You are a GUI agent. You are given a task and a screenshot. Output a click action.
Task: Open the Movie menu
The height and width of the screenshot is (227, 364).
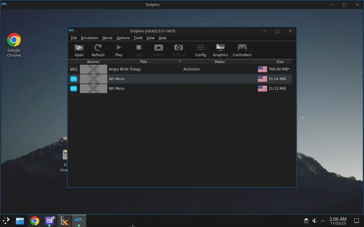107,38
